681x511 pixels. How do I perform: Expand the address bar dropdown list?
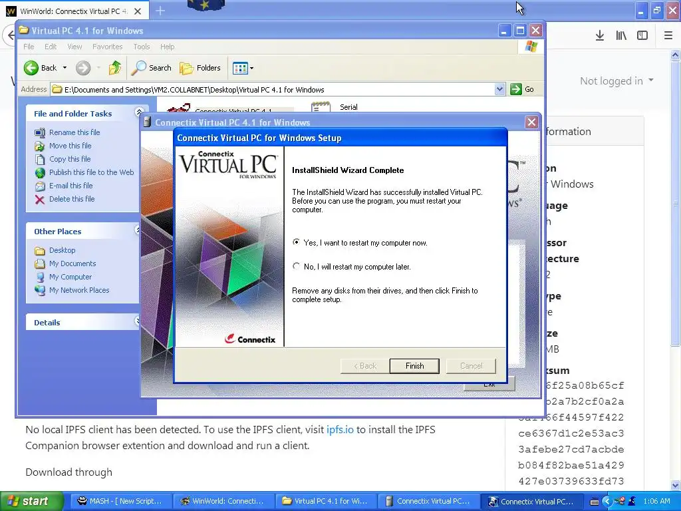pos(499,90)
